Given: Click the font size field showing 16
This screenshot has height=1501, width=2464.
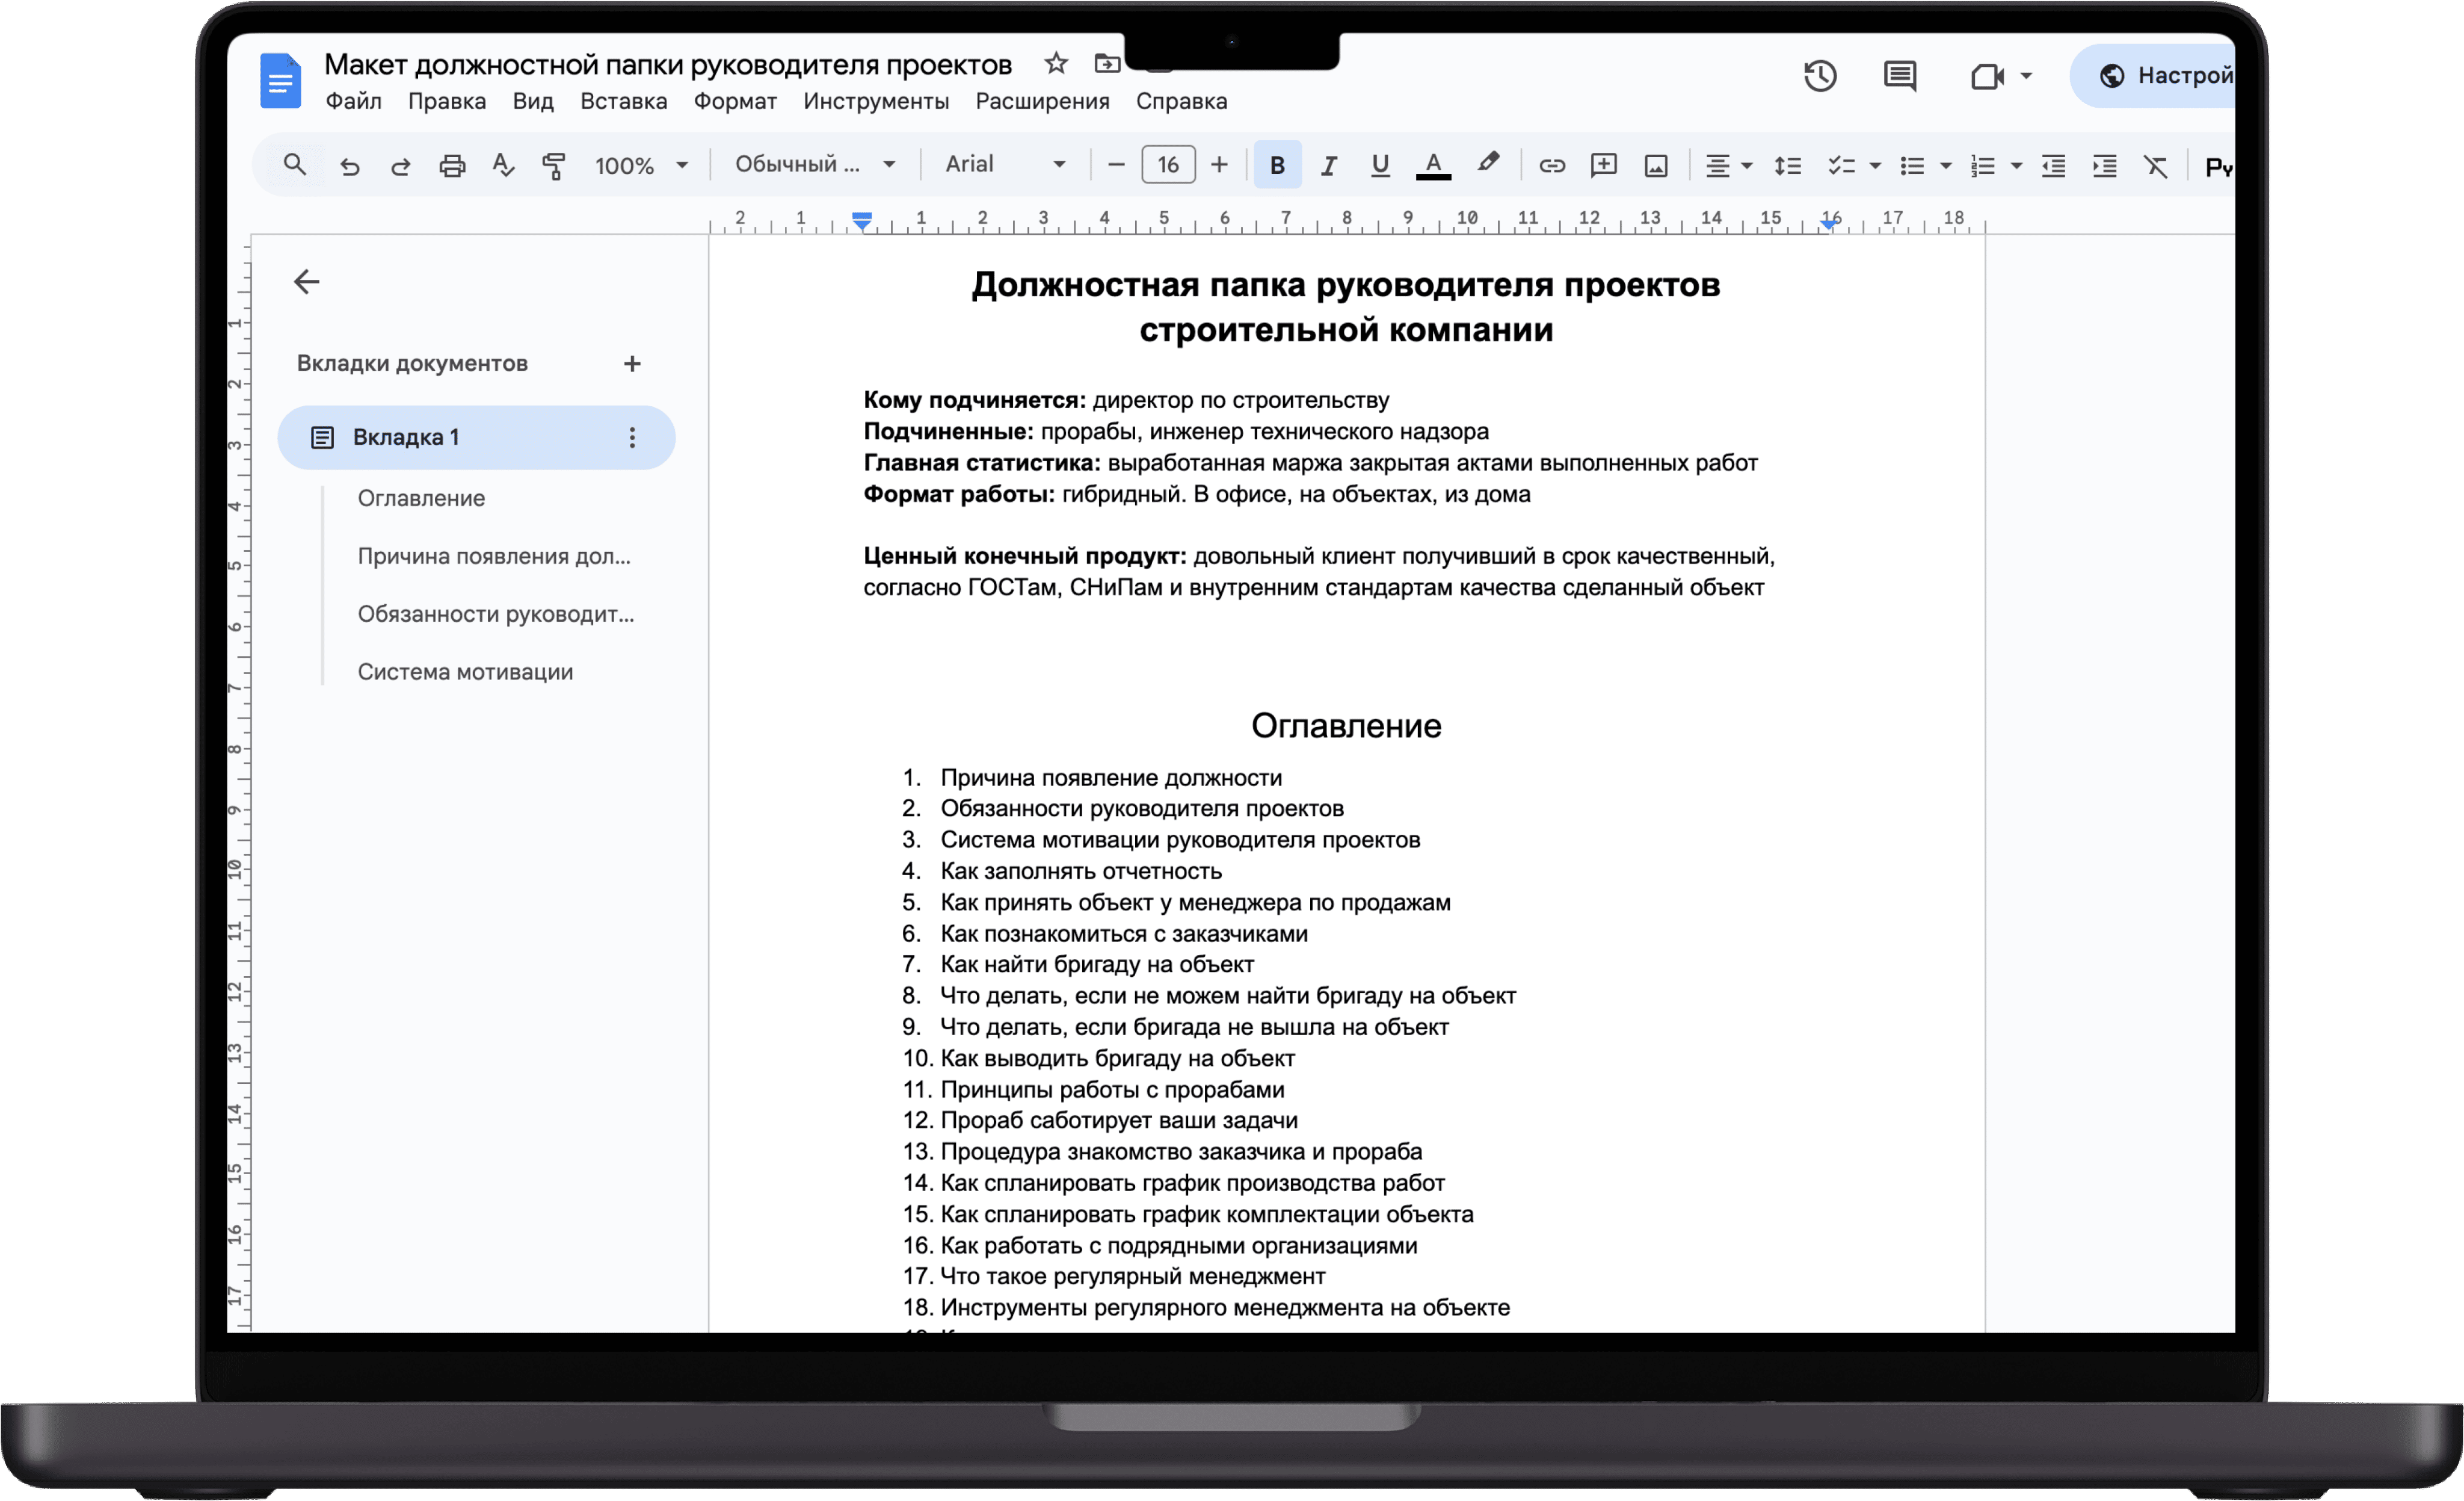Looking at the screenshot, I should (x=1167, y=165).
